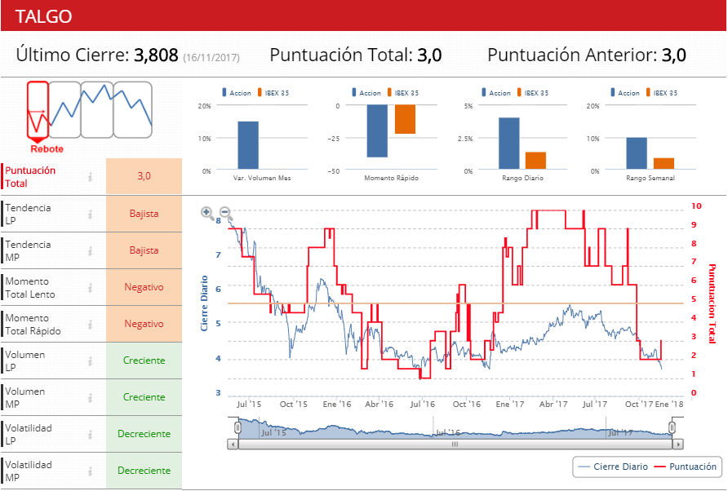Click the Cierre Diario axis title
This screenshot has width=728, height=491.
[204, 303]
